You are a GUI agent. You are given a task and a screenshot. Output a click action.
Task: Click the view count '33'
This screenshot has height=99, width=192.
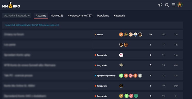pos(163,76)
